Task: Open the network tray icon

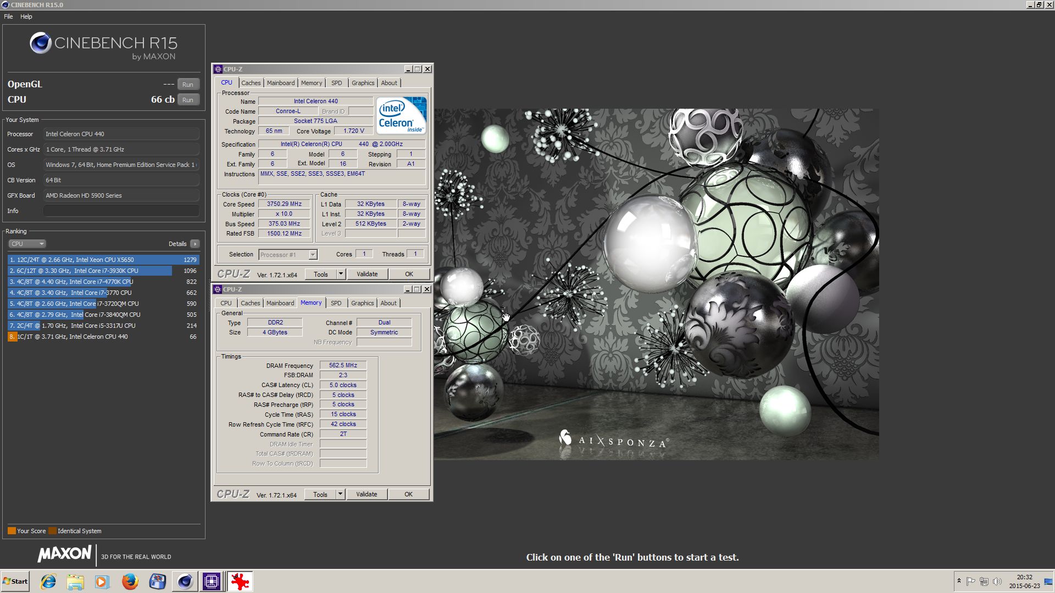Action: pos(984,581)
